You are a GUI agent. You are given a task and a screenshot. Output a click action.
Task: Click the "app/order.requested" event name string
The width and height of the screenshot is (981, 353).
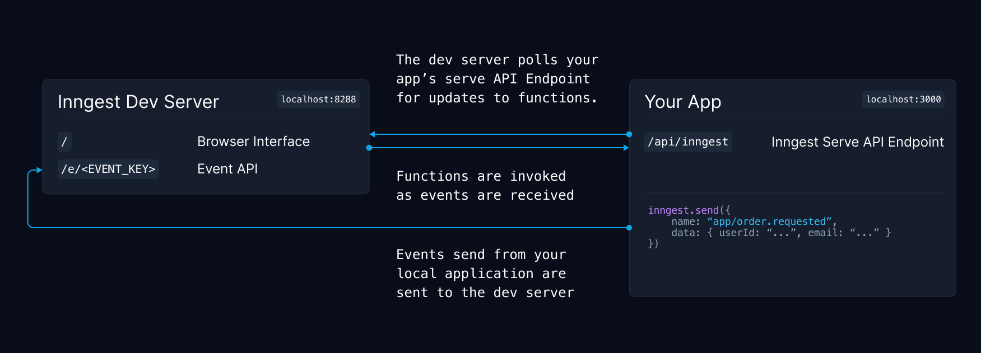pyautogui.click(x=769, y=222)
